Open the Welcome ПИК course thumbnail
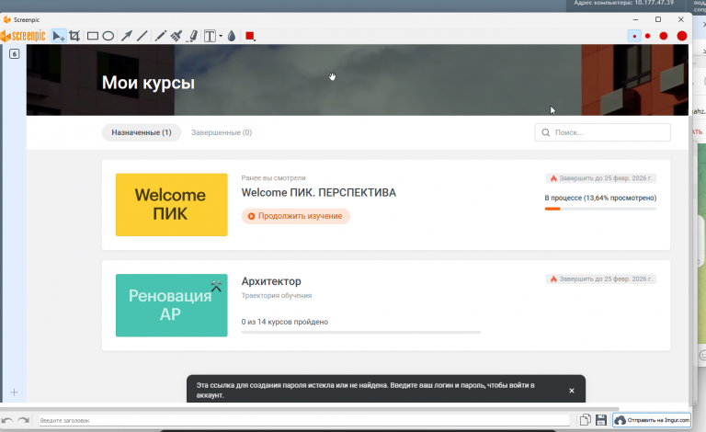The image size is (706, 432). pyautogui.click(x=172, y=204)
